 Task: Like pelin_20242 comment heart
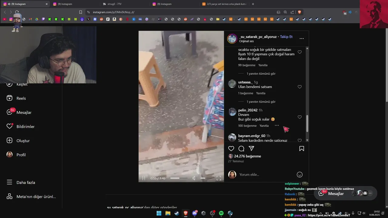299,117
